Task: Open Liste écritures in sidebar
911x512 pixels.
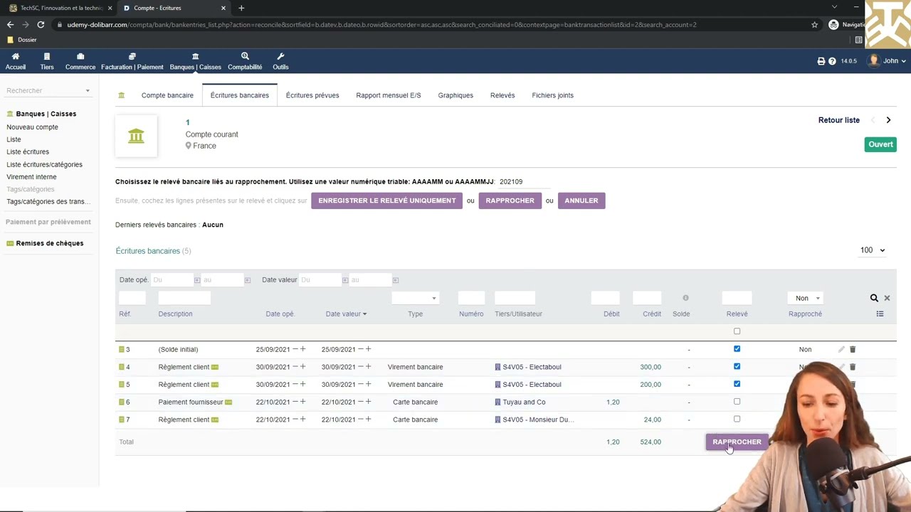Action: [x=28, y=151]
